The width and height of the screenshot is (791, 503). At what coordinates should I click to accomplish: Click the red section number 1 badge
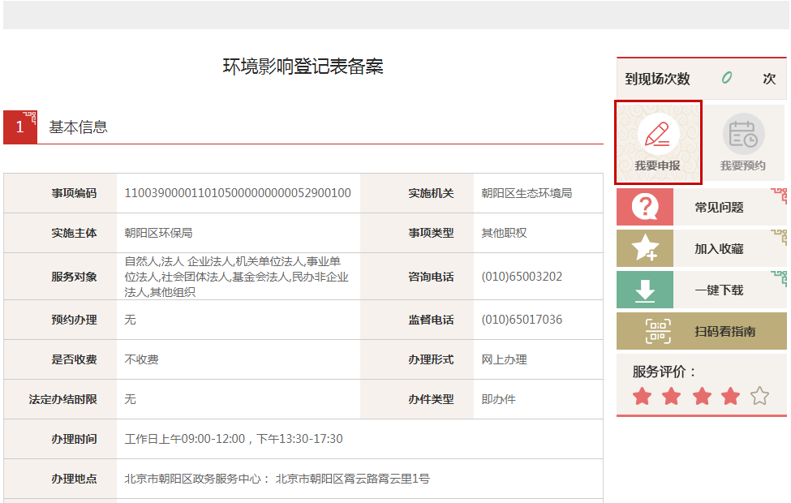20,127
